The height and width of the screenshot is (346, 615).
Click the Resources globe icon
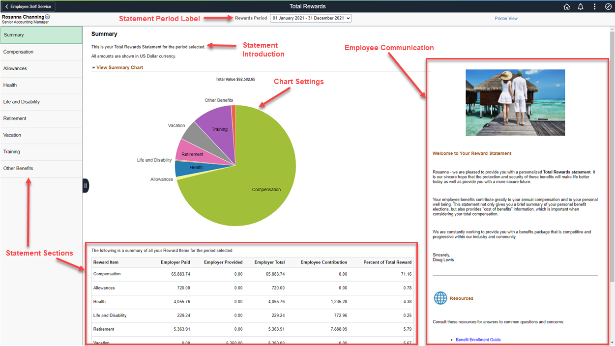point(440,298)
